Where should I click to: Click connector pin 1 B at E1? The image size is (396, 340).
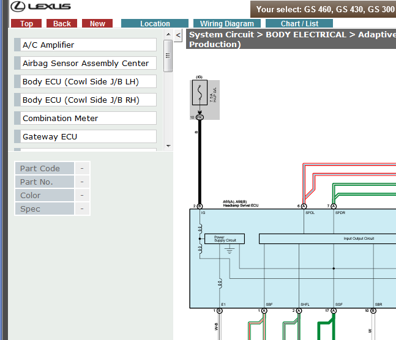click(220, 311)
